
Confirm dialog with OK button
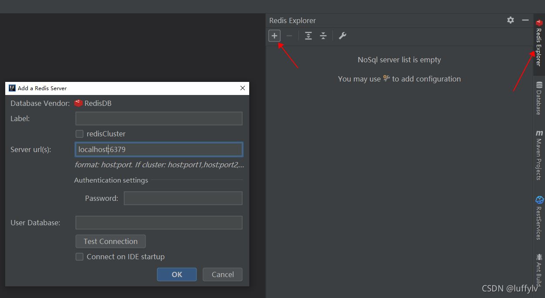(177, 274)
